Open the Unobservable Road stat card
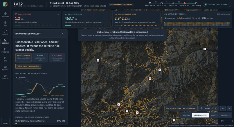The image size is (234, 127). coord(136,19)
